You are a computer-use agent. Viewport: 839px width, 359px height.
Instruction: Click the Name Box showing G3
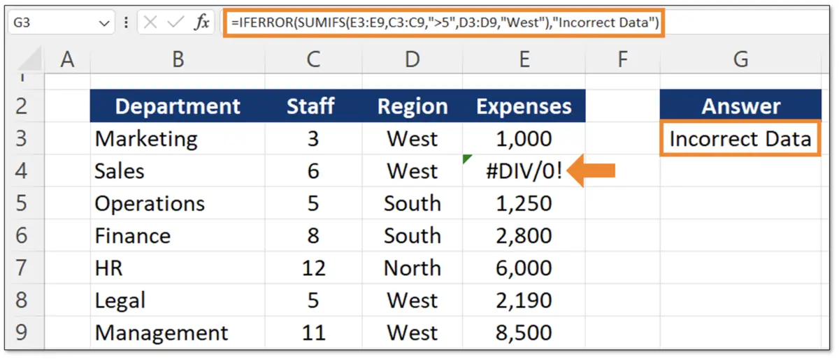[61, 22]
